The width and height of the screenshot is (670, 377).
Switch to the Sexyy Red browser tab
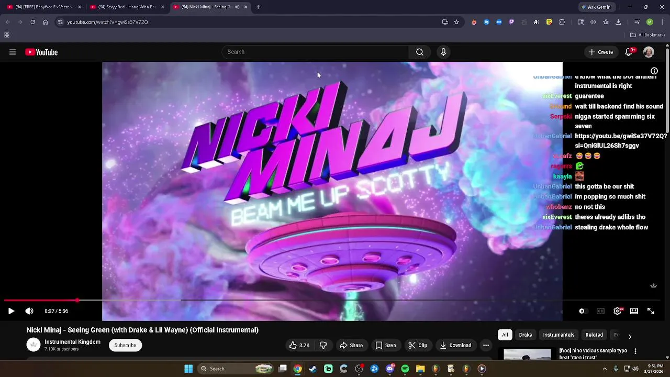[126, 7]
